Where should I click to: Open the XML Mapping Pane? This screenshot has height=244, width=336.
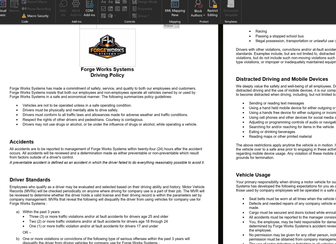click(175, 9)
